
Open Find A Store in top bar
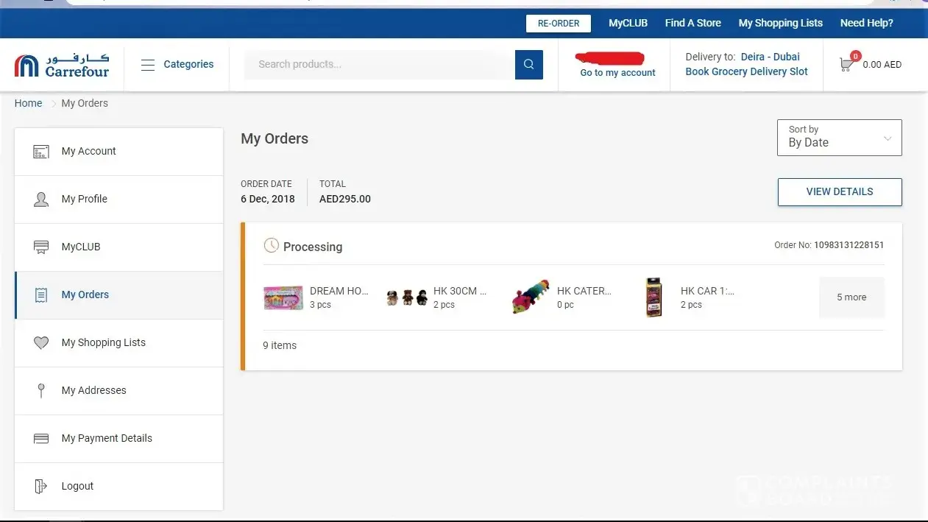pyautogui.click(x=693, y=23)
